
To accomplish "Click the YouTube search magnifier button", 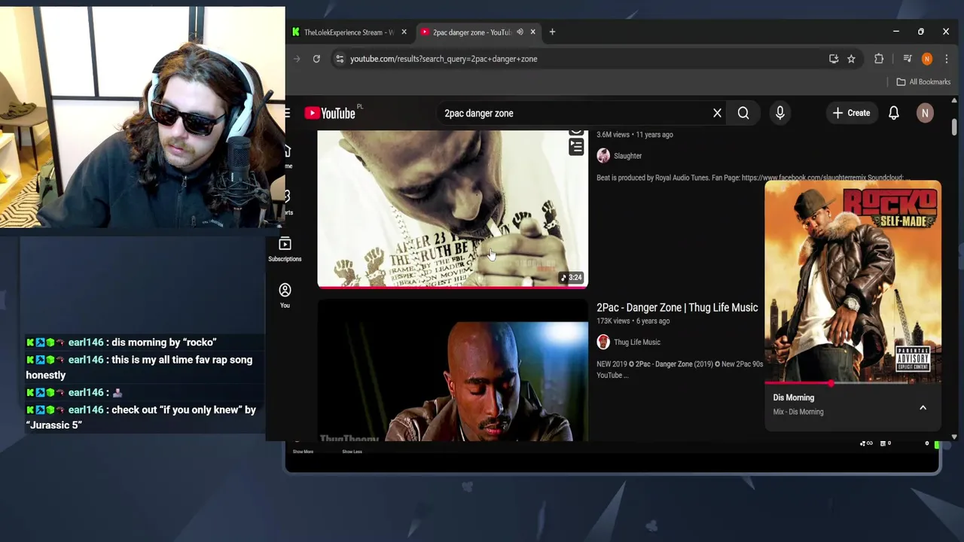I will pyautogui.click(x=743, y=113).
